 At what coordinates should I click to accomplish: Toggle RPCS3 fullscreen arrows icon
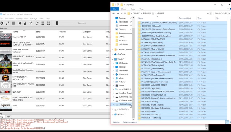coord(7,23)
